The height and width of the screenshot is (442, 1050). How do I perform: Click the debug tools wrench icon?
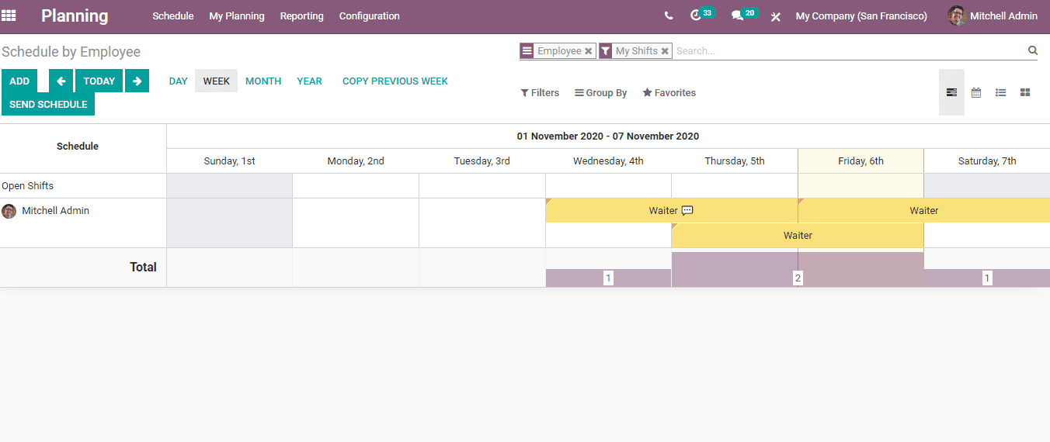775,16
